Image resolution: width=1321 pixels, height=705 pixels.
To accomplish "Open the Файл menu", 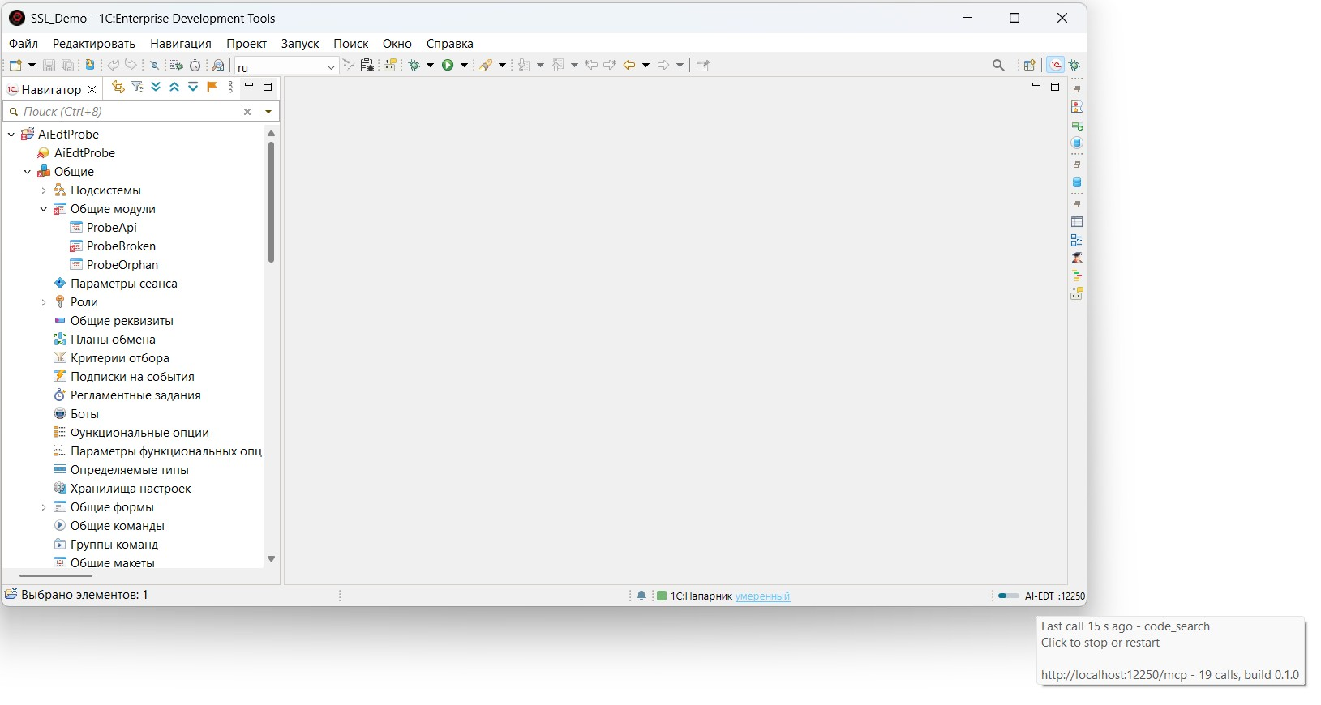I will [x=24, y=44].
